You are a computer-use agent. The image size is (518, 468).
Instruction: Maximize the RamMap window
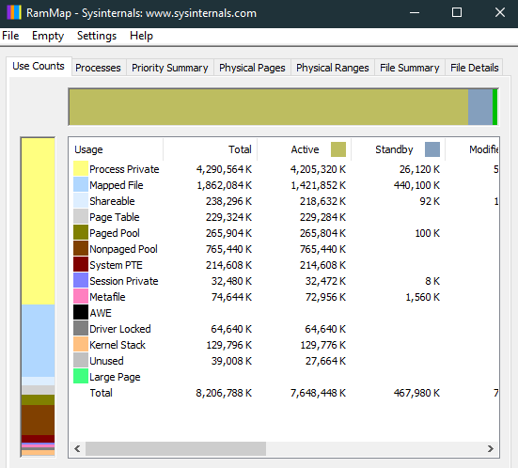tap(457, 12)
